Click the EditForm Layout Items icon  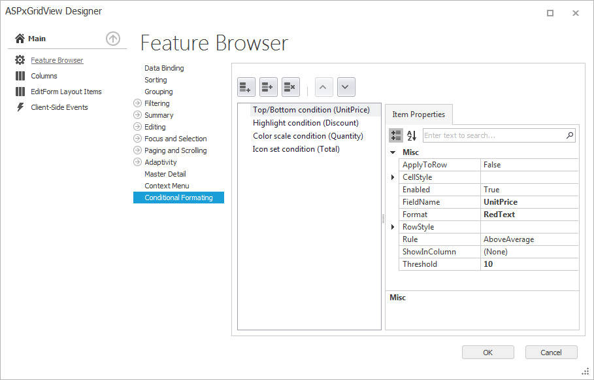20,92
